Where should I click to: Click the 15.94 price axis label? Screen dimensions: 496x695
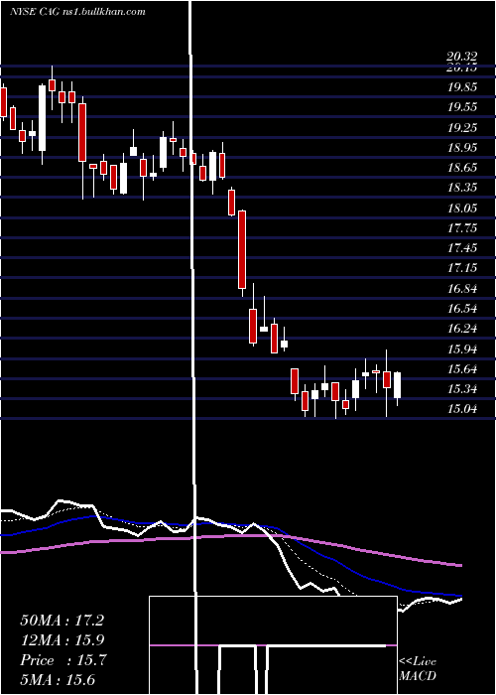(x=462, y=348)
